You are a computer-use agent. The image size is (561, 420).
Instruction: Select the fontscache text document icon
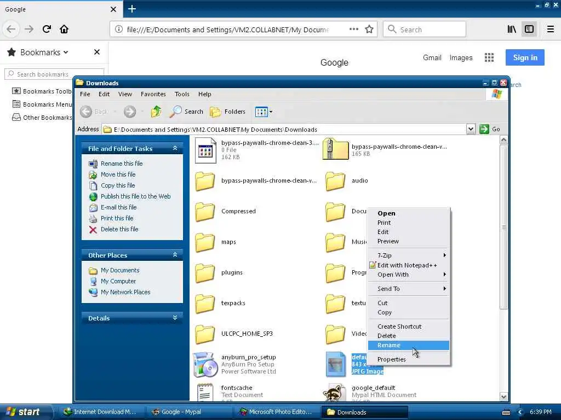pyautogui.click(x=205, y=392)
